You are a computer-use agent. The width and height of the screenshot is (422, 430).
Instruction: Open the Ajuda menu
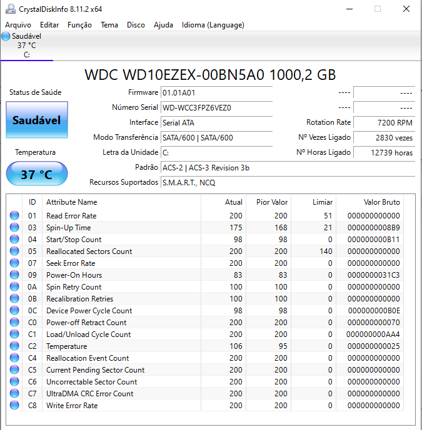[x=163, y=25]
